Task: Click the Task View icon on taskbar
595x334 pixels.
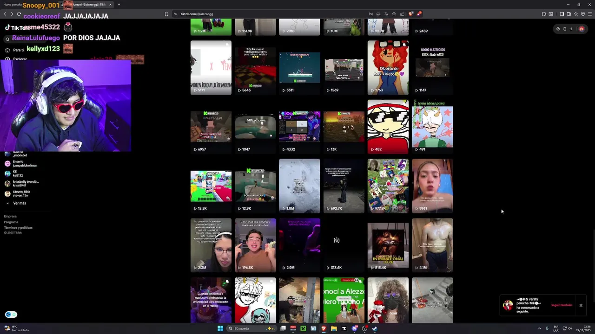Action: coord(283,328)
